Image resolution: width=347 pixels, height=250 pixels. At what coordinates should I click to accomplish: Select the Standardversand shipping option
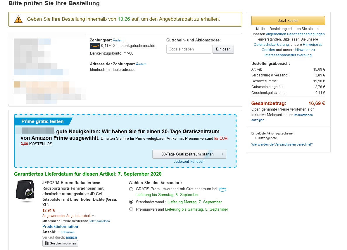131,202
